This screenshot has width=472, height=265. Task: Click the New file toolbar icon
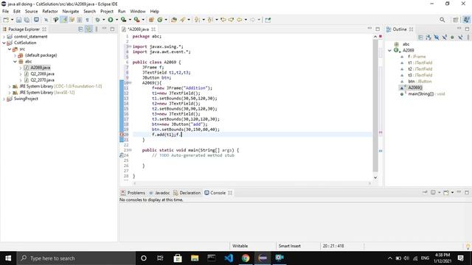(x=6, y=20)
